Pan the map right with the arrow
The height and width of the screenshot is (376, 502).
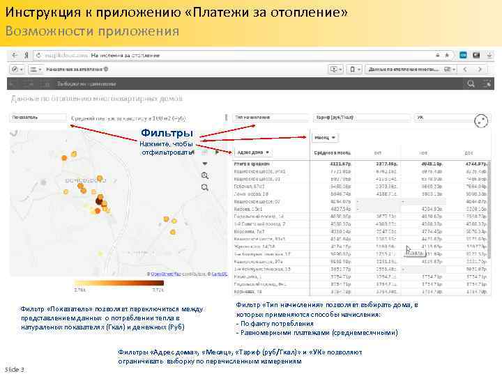point(217,152)
